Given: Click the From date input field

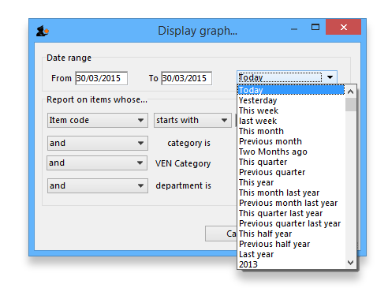Looking at the screenshot, I should click(x=102, y=78).
